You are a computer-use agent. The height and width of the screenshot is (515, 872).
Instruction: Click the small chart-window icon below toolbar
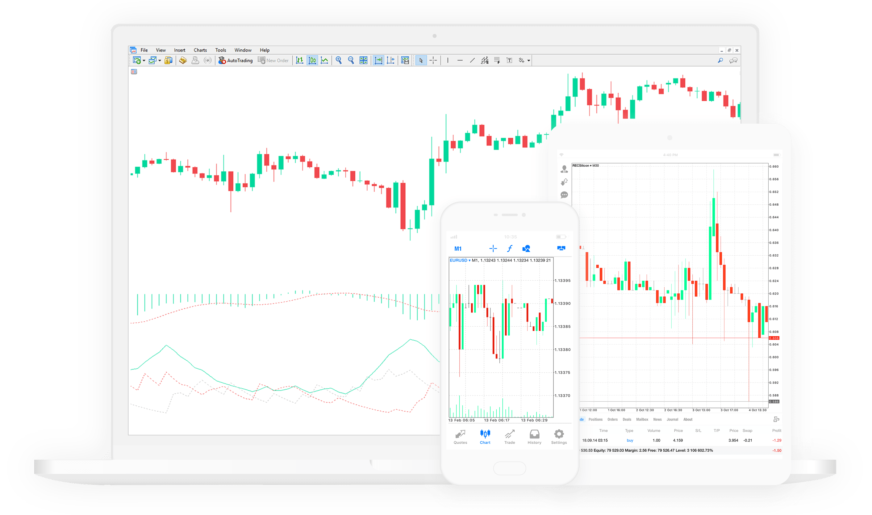134,72
